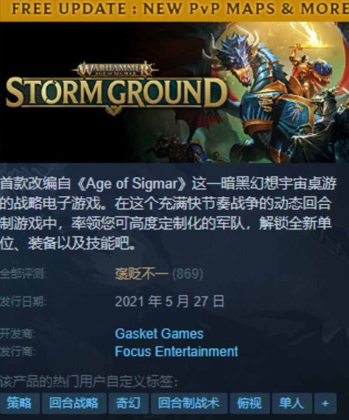Click the 开发商 label
The width and height of the screenshot is (349, 420).
(x=18, y=334)
